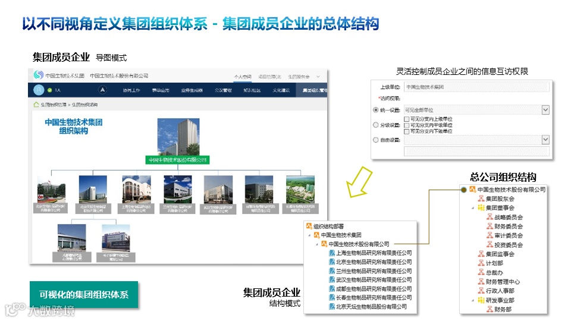Select the 分级设置 radio button

(375, 125)
